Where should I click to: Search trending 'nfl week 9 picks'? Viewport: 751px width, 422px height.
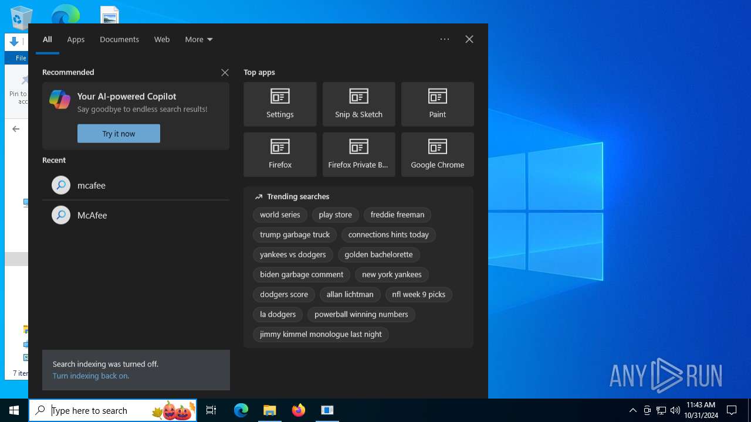(x=418, y=294)
